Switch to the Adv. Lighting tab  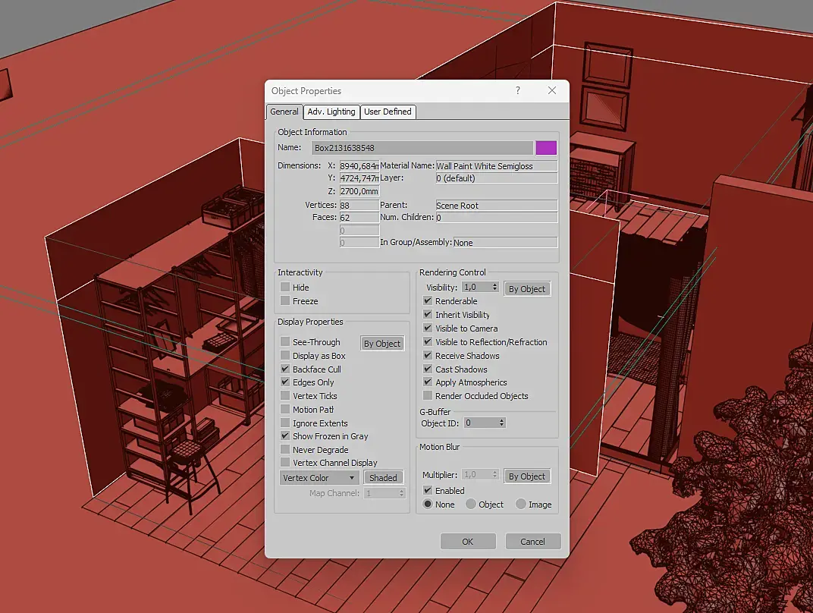point(331,112)
